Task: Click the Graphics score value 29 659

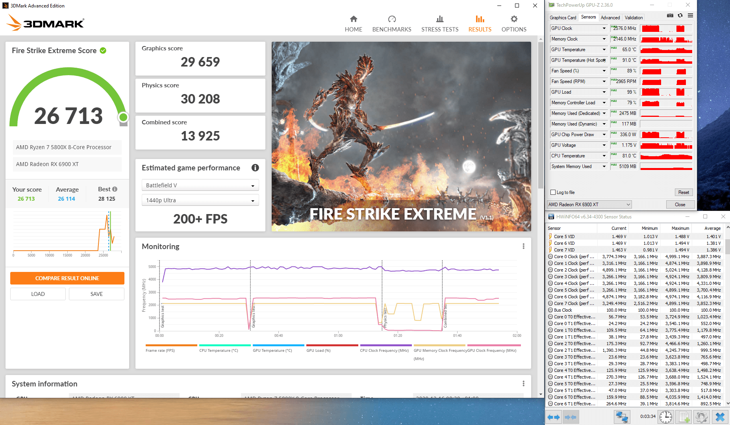Action: tap(200, 62)
